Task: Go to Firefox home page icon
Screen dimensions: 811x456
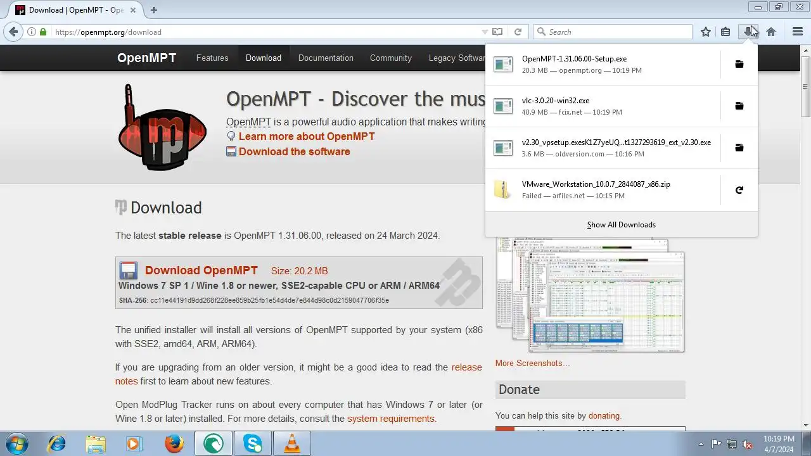Action: click(x=771, y=32)
